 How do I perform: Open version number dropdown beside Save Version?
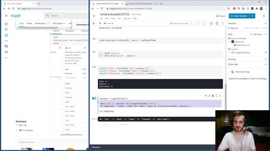tap(252, 16)
